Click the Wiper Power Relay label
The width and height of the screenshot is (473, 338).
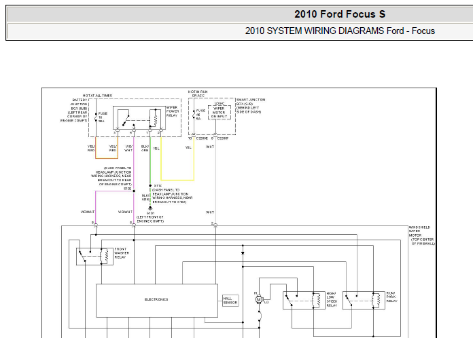[172, 111]
